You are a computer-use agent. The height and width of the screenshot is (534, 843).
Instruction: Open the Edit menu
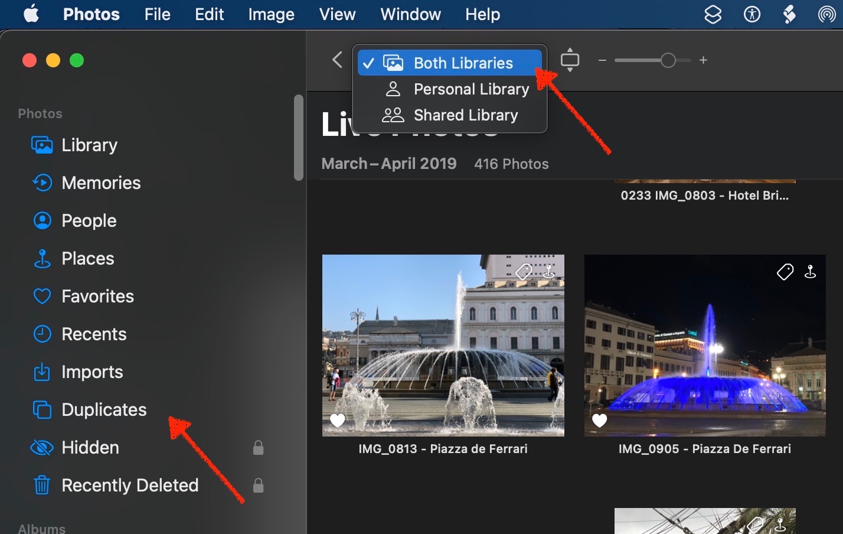point(210,14)
